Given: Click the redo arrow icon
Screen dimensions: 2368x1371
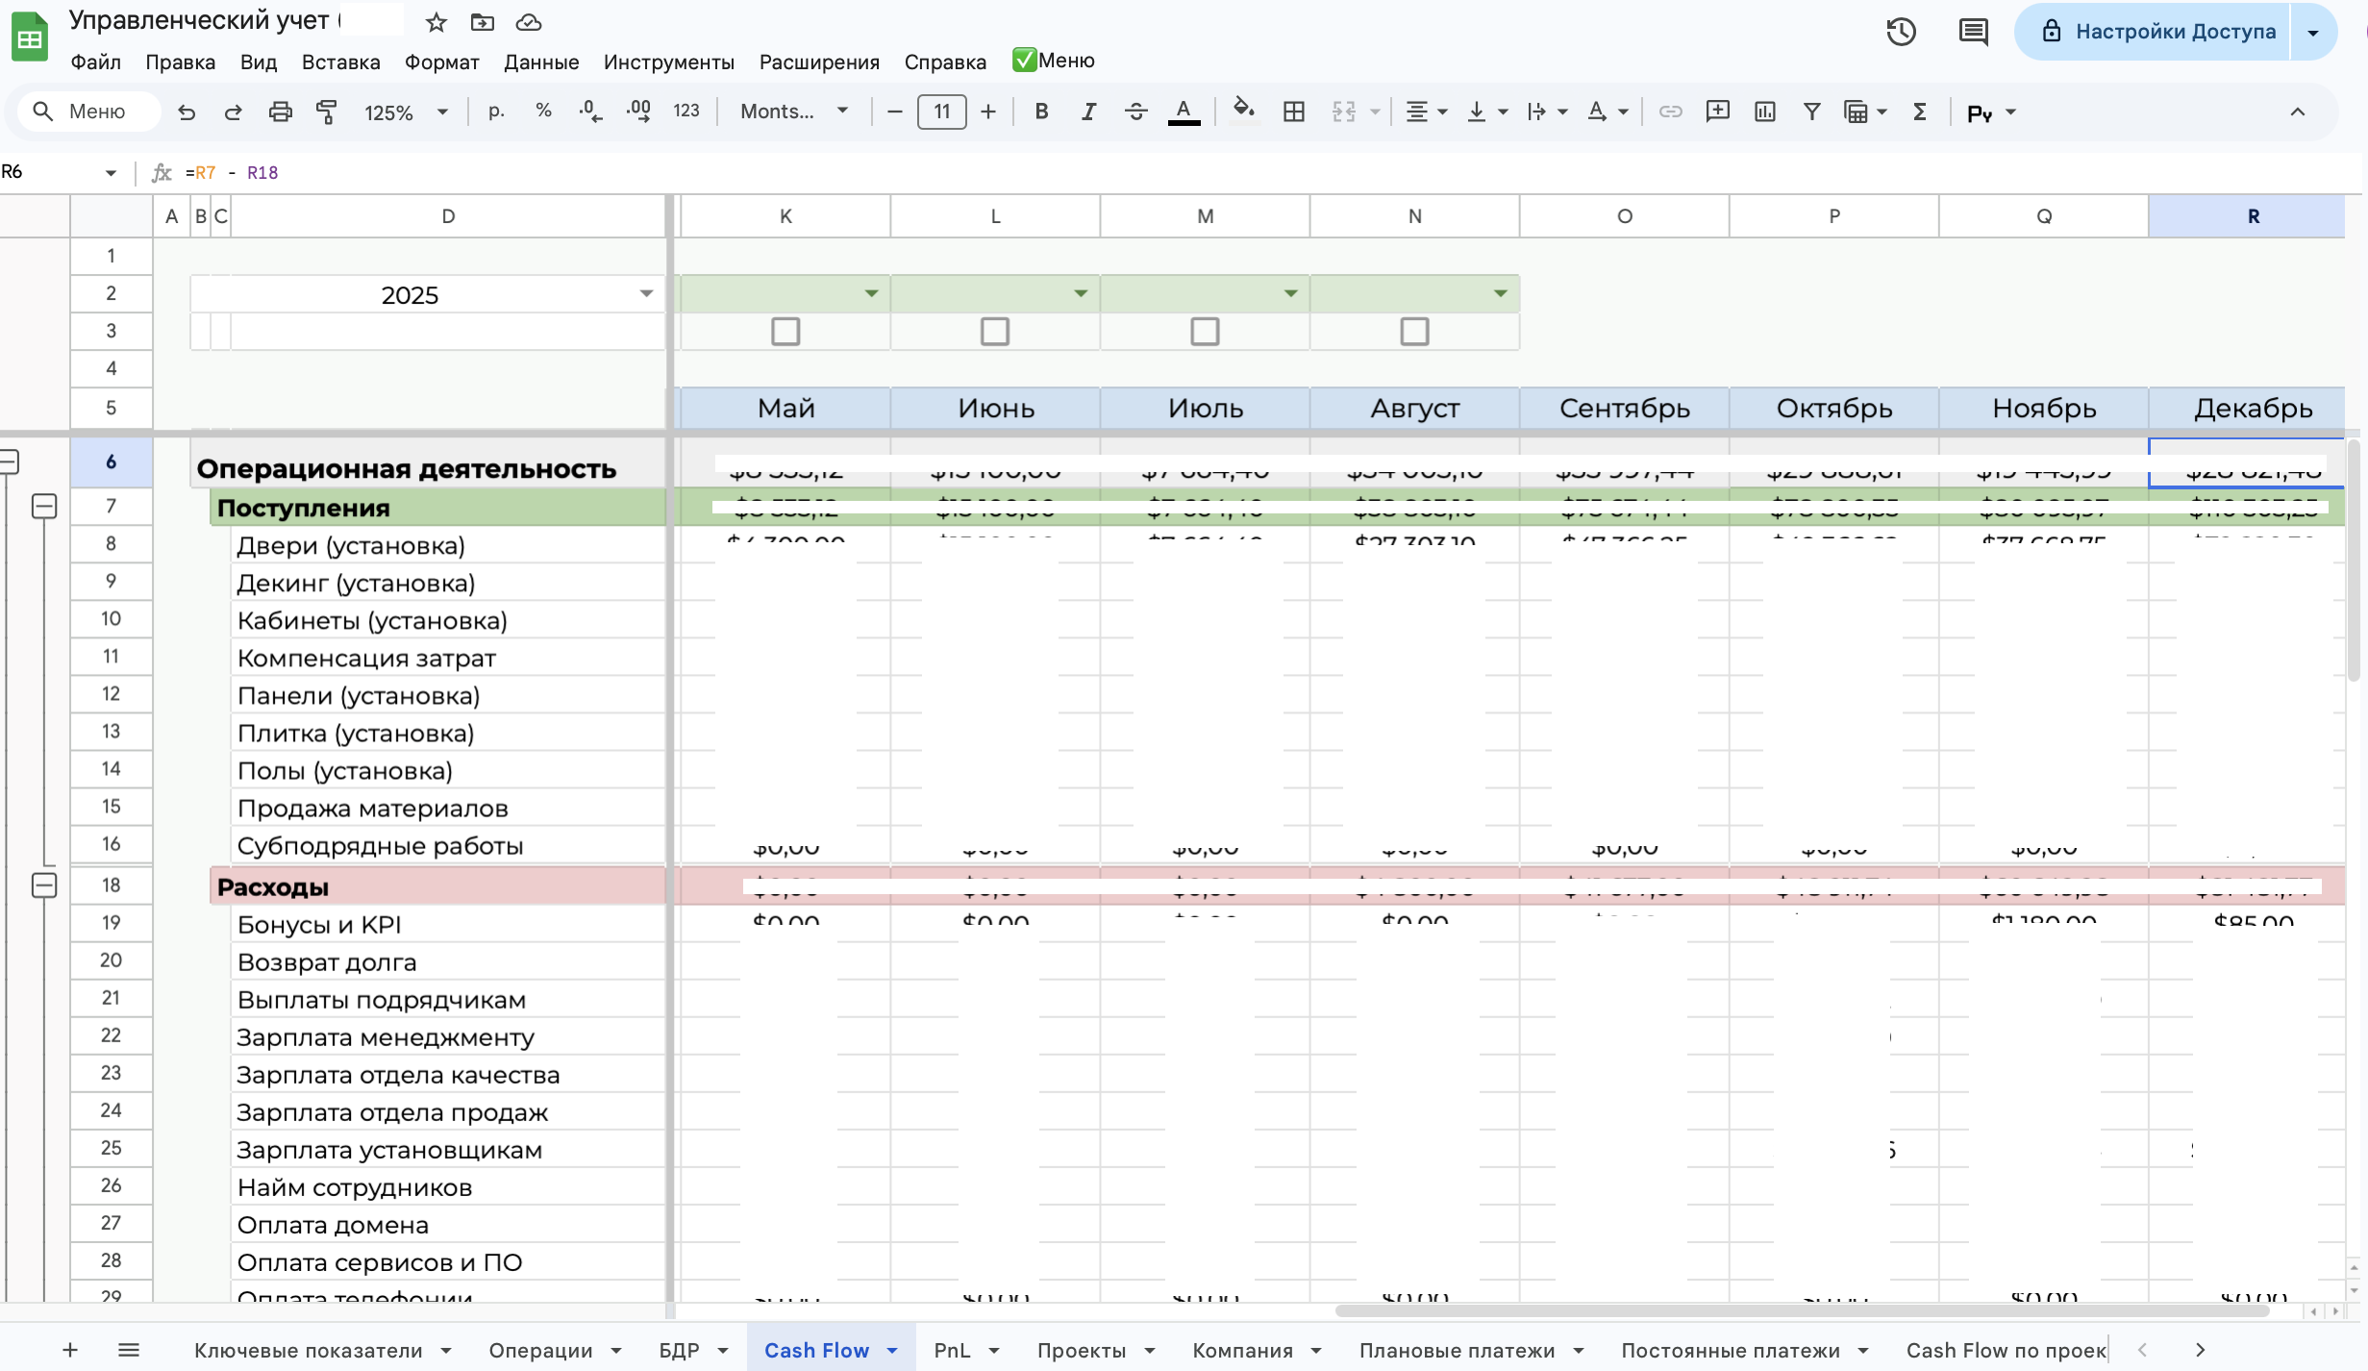Looking at the screenshot, I should point(233,112).
